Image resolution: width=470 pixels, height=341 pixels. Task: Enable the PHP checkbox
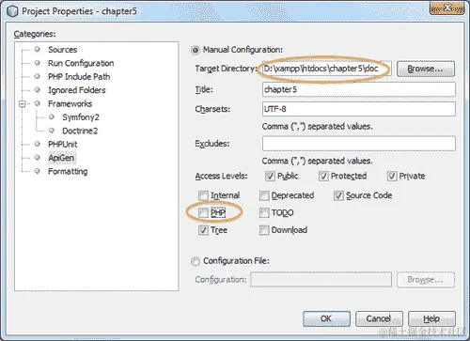[203, 213]
